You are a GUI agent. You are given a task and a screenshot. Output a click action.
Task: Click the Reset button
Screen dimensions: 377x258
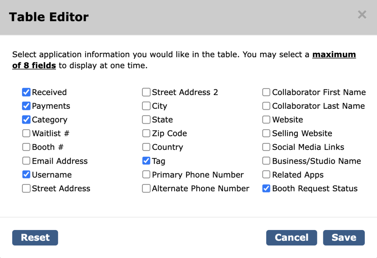coord(35,237)
